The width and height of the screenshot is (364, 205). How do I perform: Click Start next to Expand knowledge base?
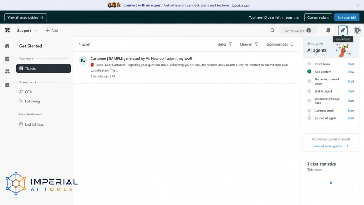tap(351, 101)
